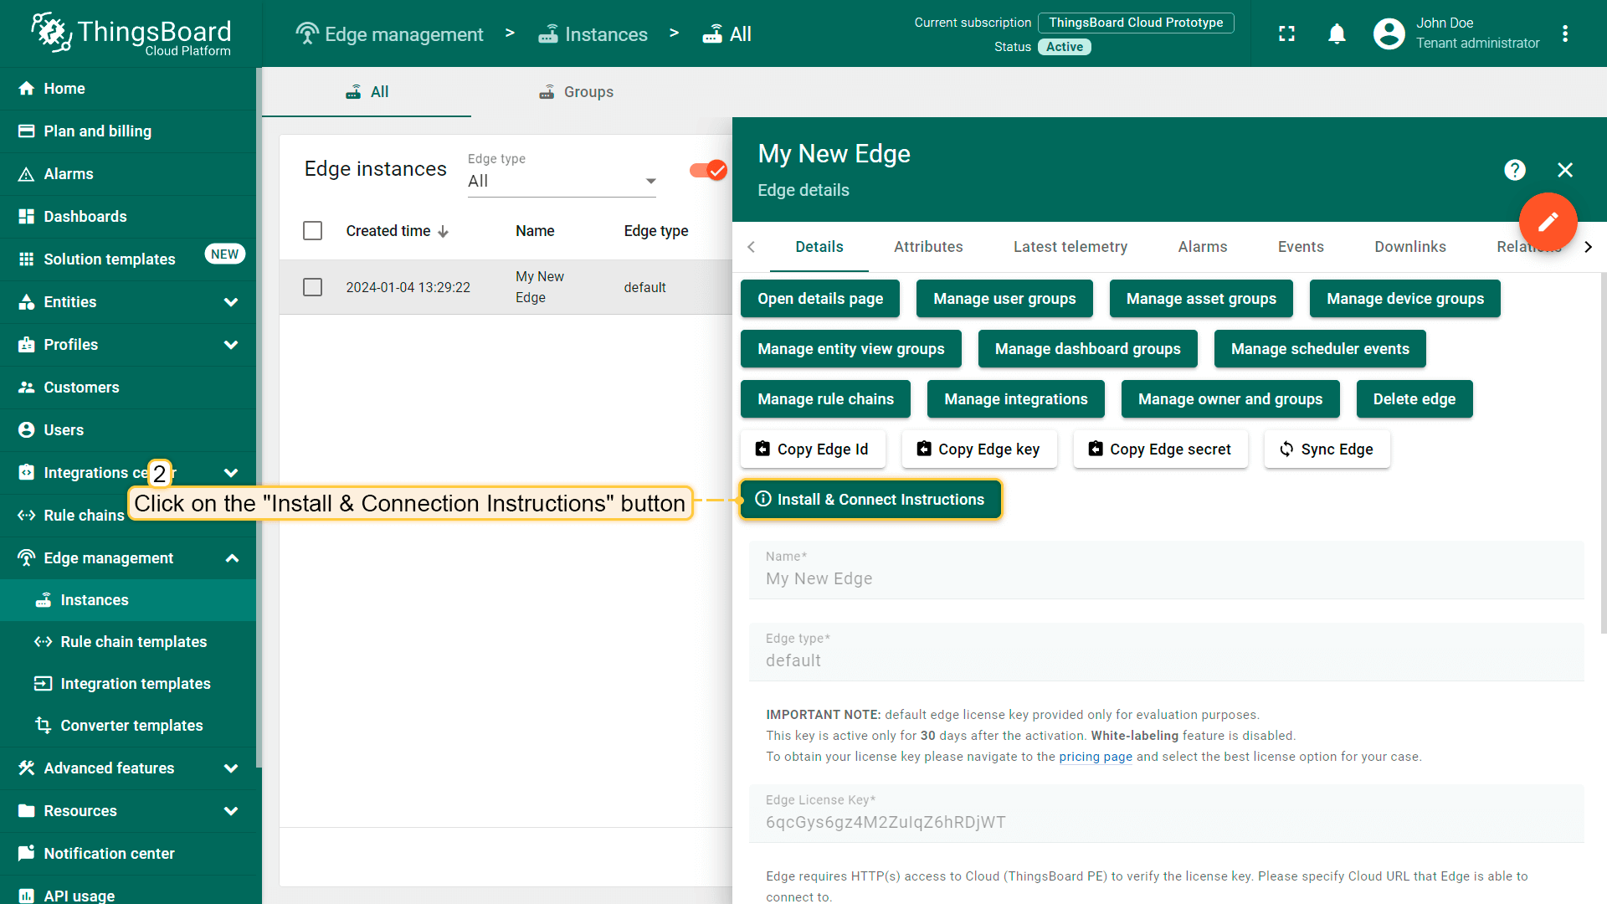1607x904 pixels.
Task: Click Manage scheduler events button
Action: click(1320, 349)
